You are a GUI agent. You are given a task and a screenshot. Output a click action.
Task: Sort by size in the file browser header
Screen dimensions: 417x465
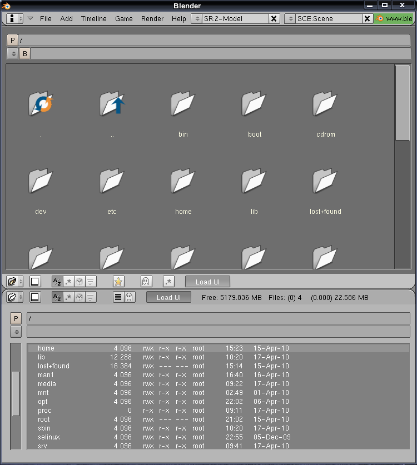(91, 297)
